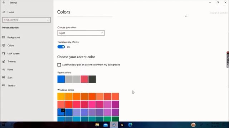Click the round orange tray icon on taskbar
Viewport: 229px width, 128px height.
[193, 125]
